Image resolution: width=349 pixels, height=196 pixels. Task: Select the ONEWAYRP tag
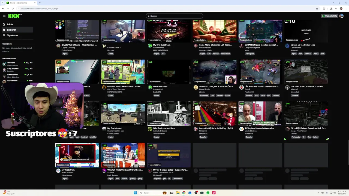tap(177, 179)
